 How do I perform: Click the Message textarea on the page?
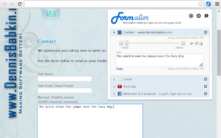coord(90,121)
